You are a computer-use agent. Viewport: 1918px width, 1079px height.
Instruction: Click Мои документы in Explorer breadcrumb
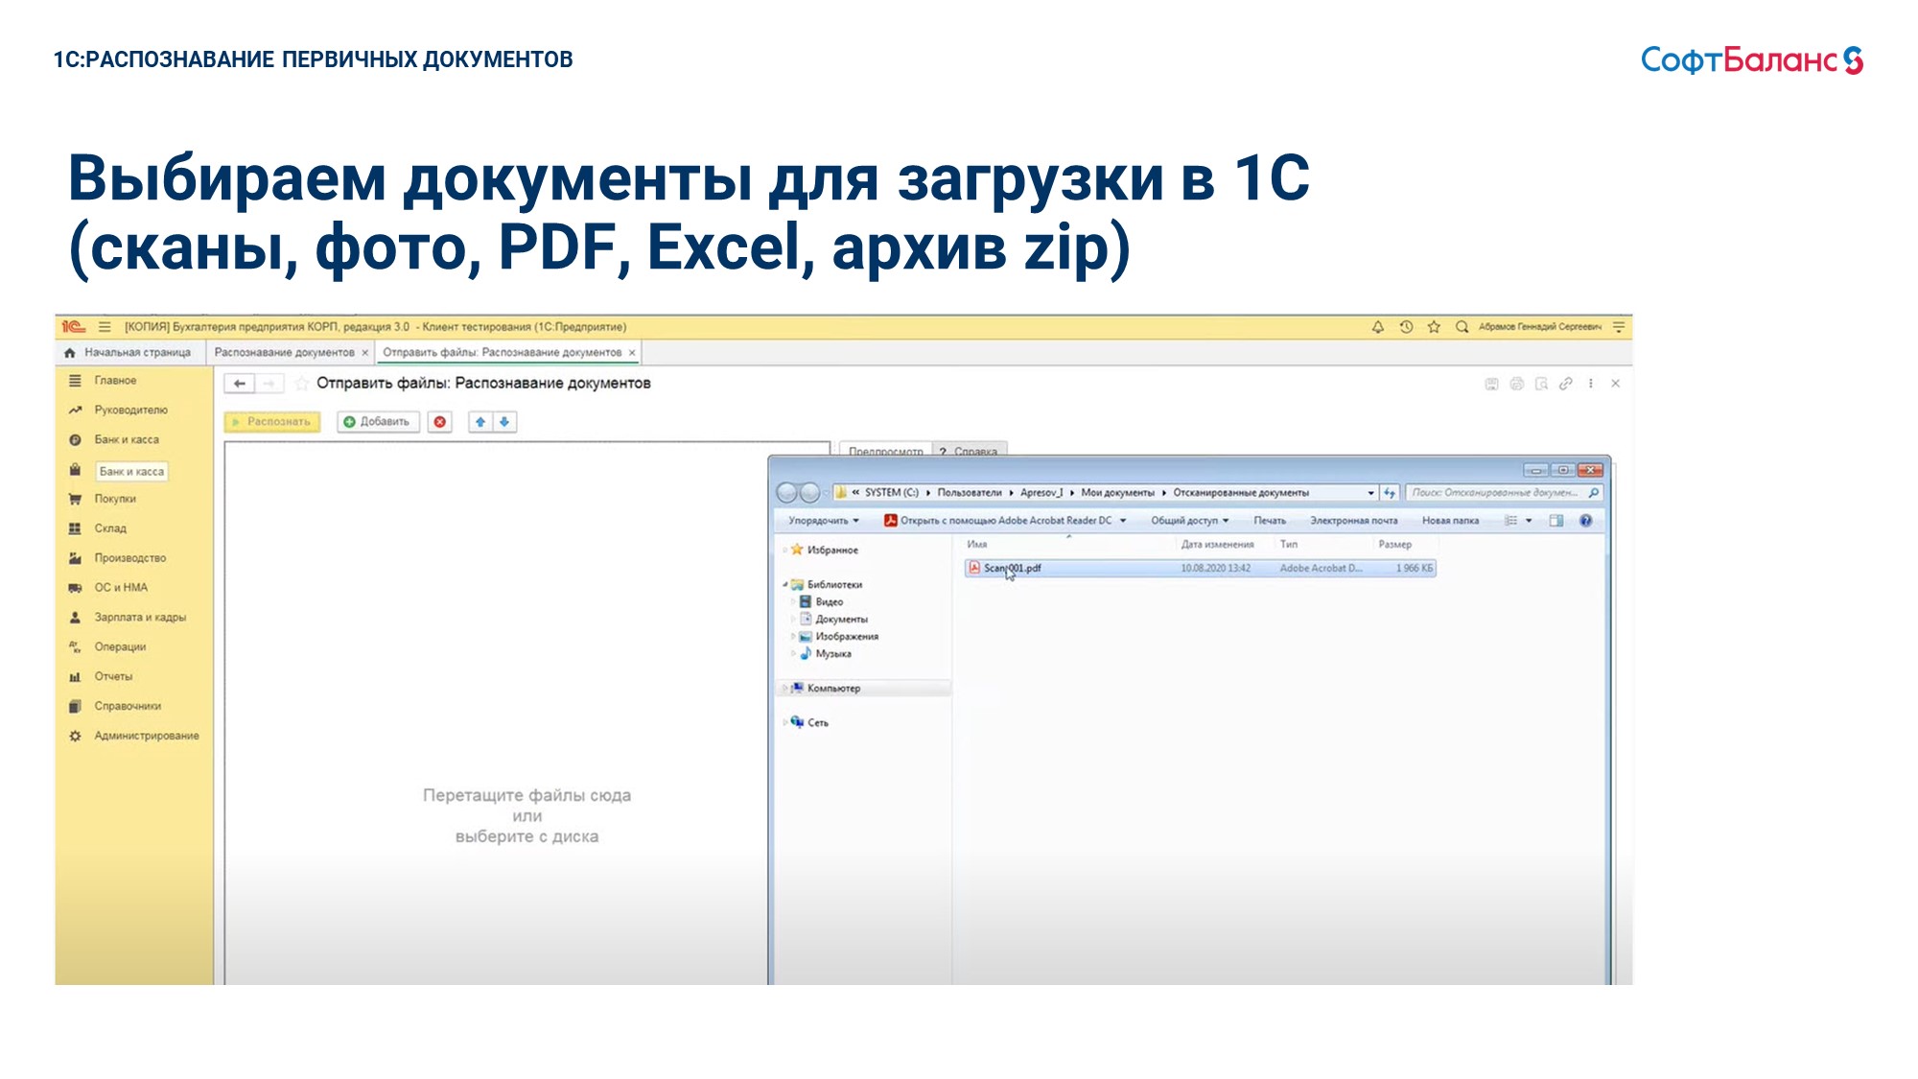[1117, 493]
